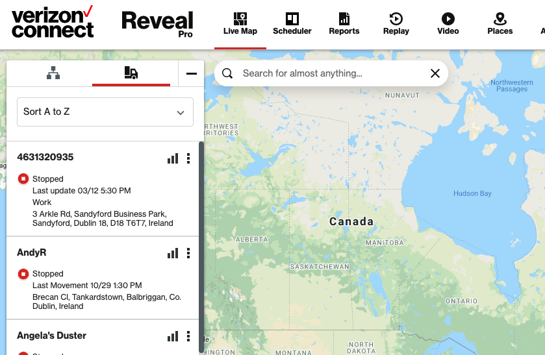The width and height of the screenshot is (545, 355).
Task: Select the vehicles list panel tab
Action: tap(131, 73)
